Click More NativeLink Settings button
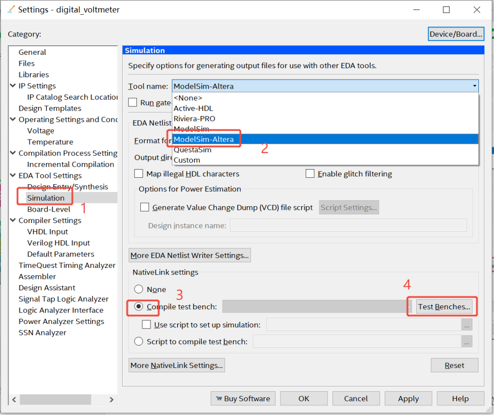 pos(177,365)
